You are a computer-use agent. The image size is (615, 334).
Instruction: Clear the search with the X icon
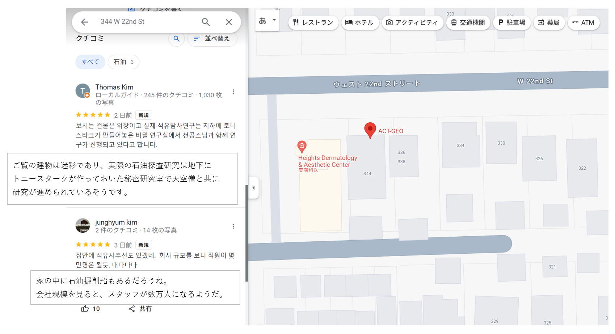(x=229, y=22)
